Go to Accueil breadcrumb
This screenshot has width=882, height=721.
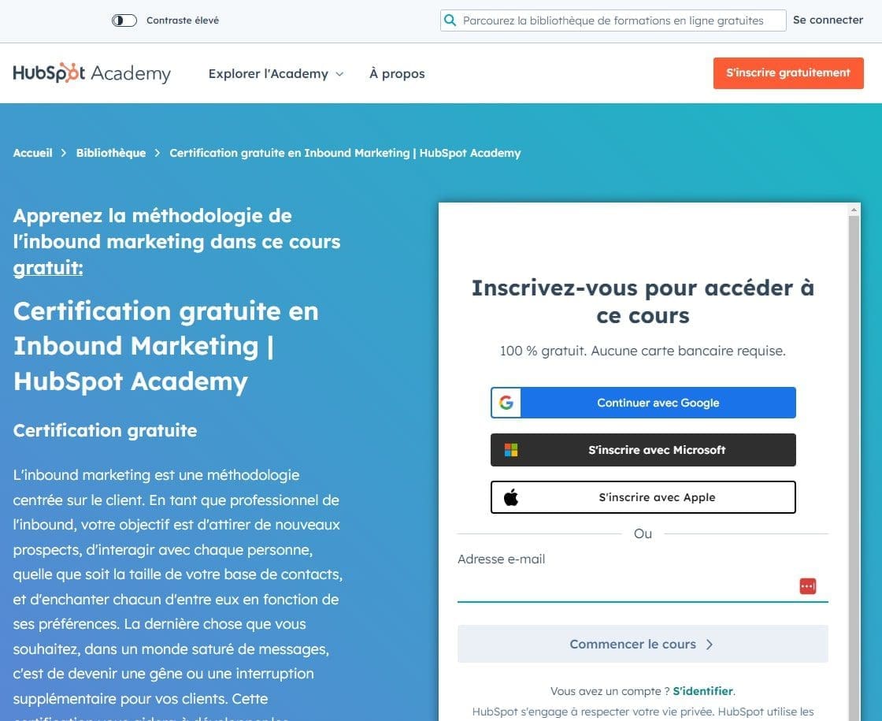coord(32,153)
